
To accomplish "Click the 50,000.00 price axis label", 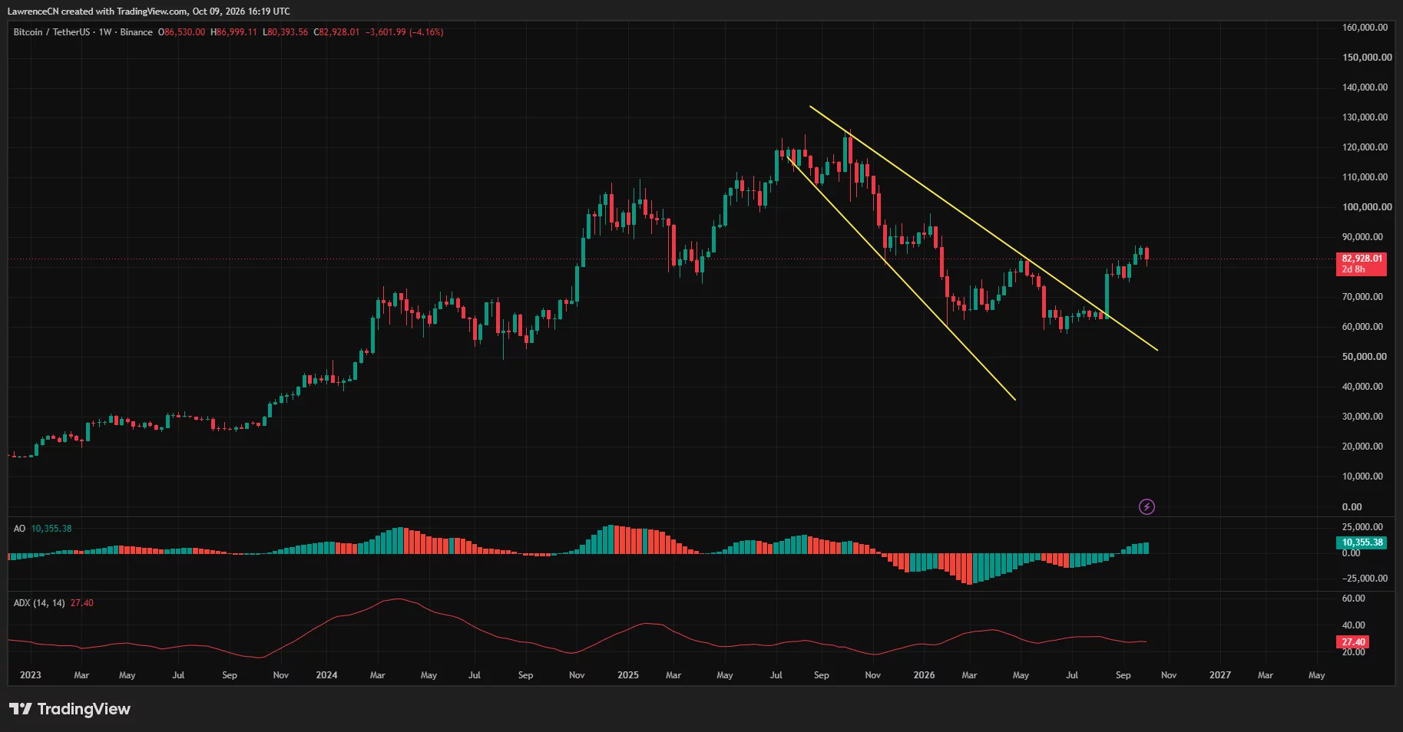I will (x=1365, y=357).
